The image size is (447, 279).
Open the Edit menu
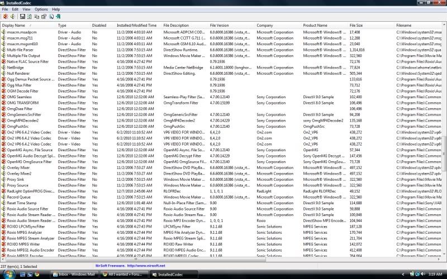pyautogui.click(x=15, y=9)
